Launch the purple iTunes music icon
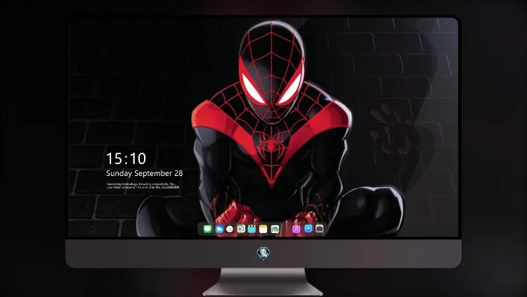The width and height of the screenshot is (527, 297). (296, 229)
